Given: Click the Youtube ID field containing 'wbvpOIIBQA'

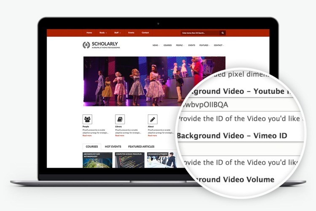Looking at the screenshot, I should point(241,104).
